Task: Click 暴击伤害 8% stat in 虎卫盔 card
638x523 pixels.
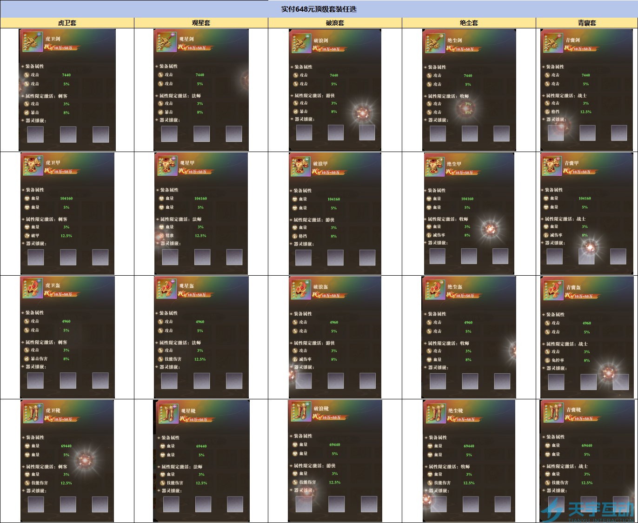Action: [47, 359]
